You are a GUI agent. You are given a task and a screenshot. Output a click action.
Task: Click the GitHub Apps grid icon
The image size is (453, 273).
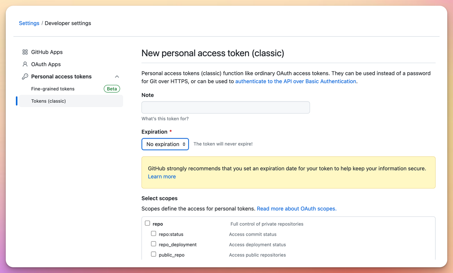tap(25, 52)
